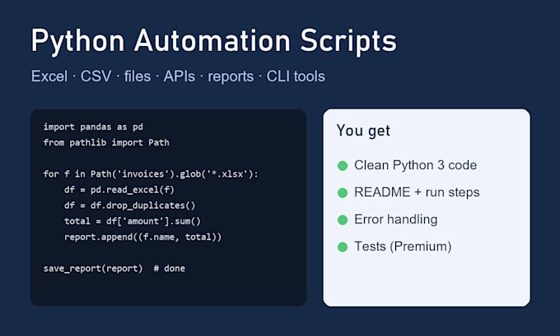Click the green bullet beside "Error handling"
The width and height of the screenshot is (560, 336).
point(343,220)
